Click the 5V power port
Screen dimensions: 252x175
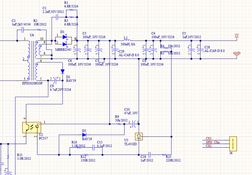pos(236,37)
